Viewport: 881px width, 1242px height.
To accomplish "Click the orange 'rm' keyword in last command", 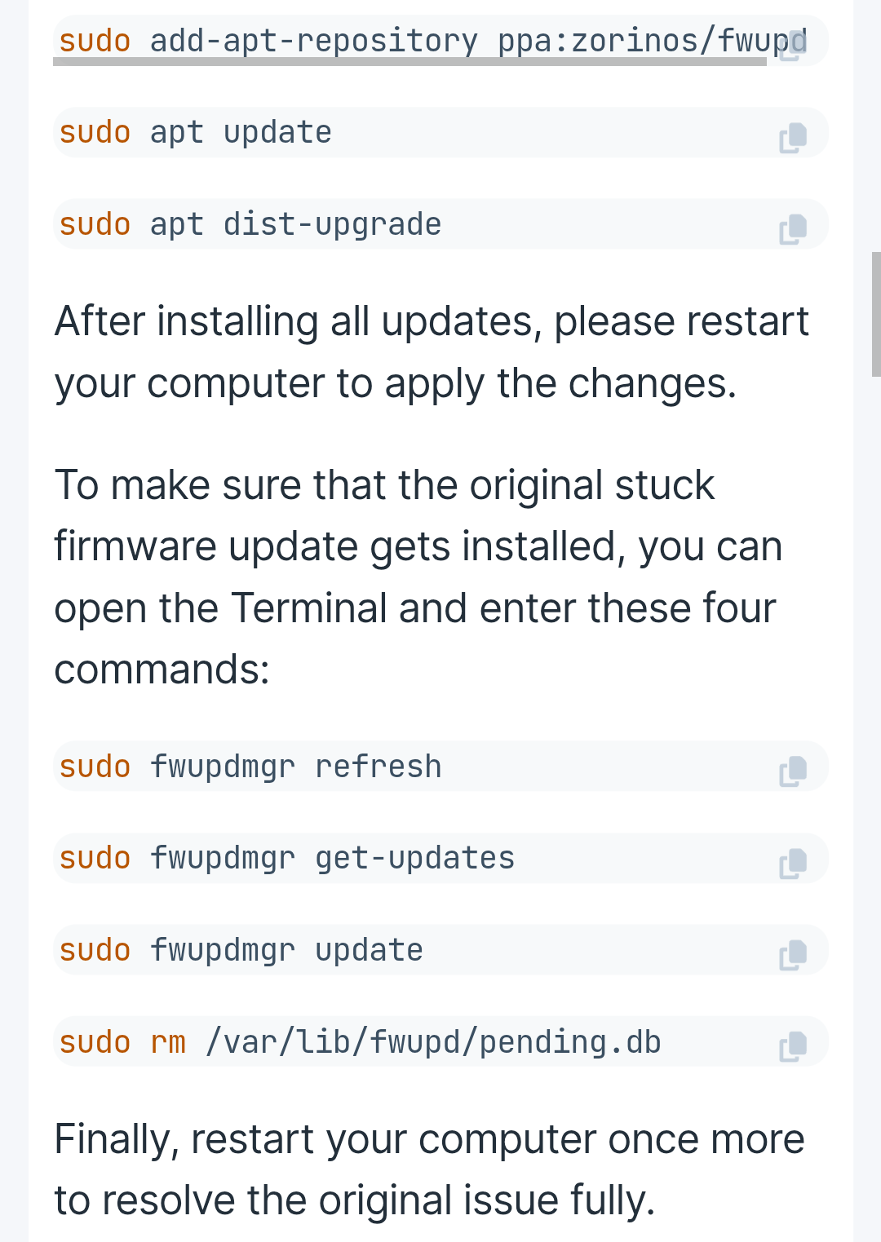I will (x=168, y=1042).
